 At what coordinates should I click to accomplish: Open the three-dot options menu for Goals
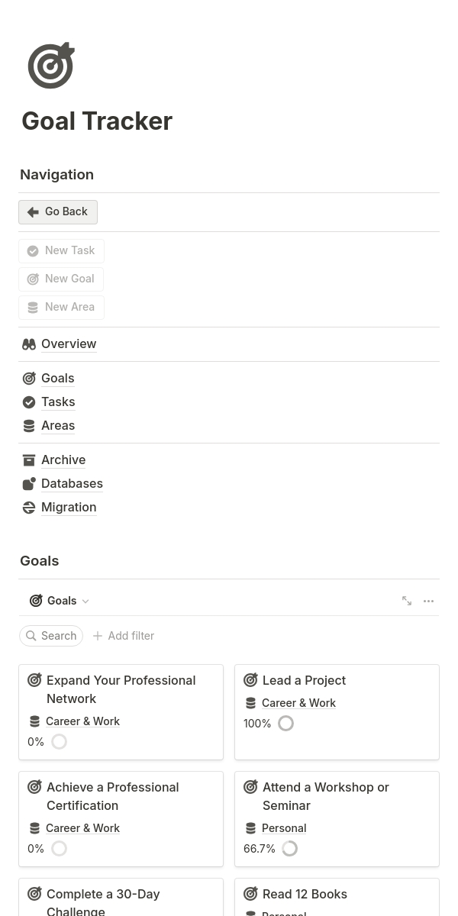(429, 601)
